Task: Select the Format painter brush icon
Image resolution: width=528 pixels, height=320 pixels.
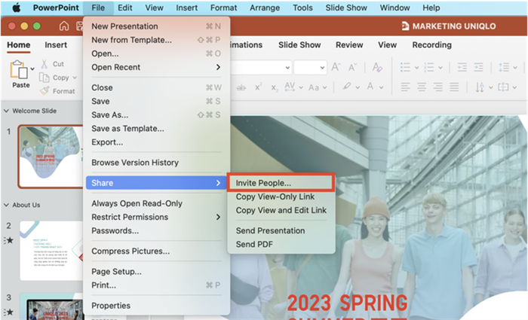Action: click(45, 91)
